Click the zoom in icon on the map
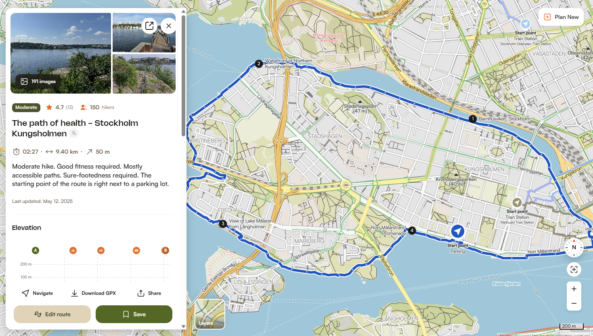The width and height of the screenshot is (593, 336). pyautogui.click(x=574, y=289)
